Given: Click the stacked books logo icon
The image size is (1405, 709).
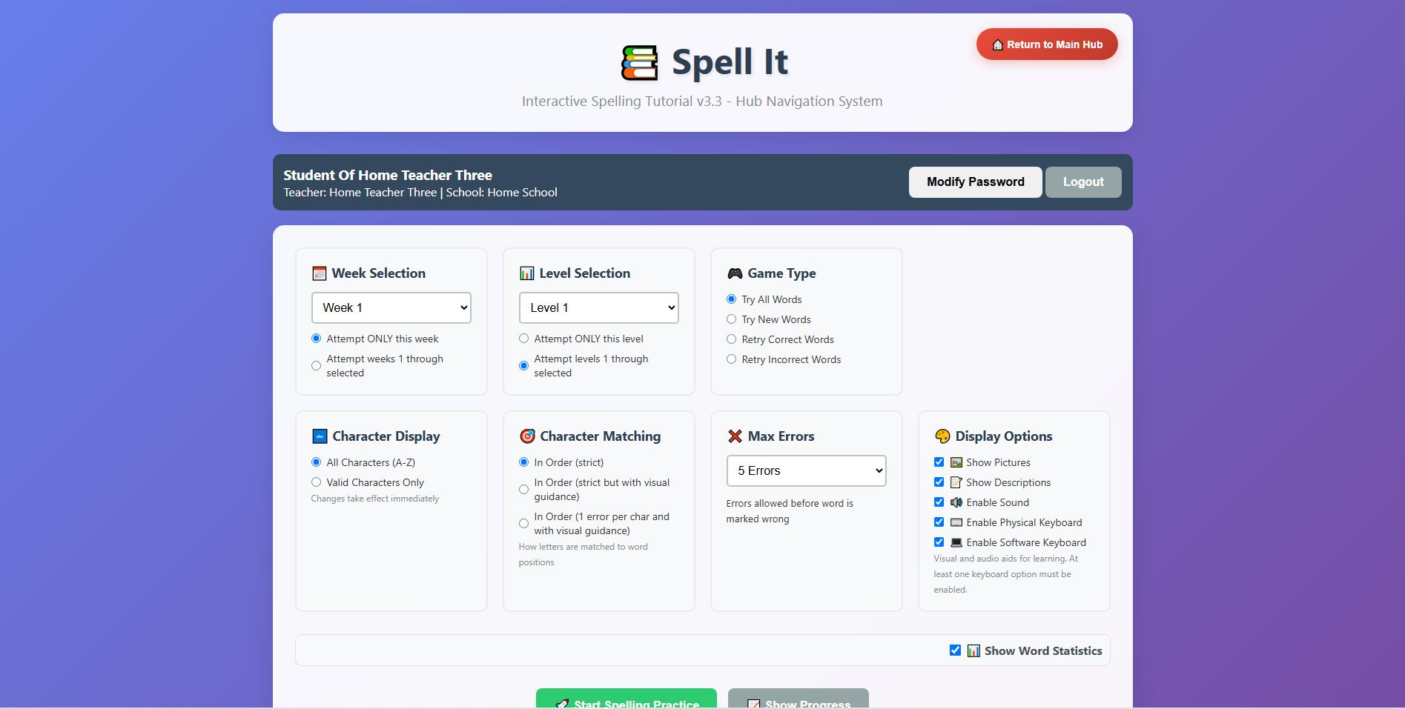Looking at the screenshot, I should tap(639, 62).
